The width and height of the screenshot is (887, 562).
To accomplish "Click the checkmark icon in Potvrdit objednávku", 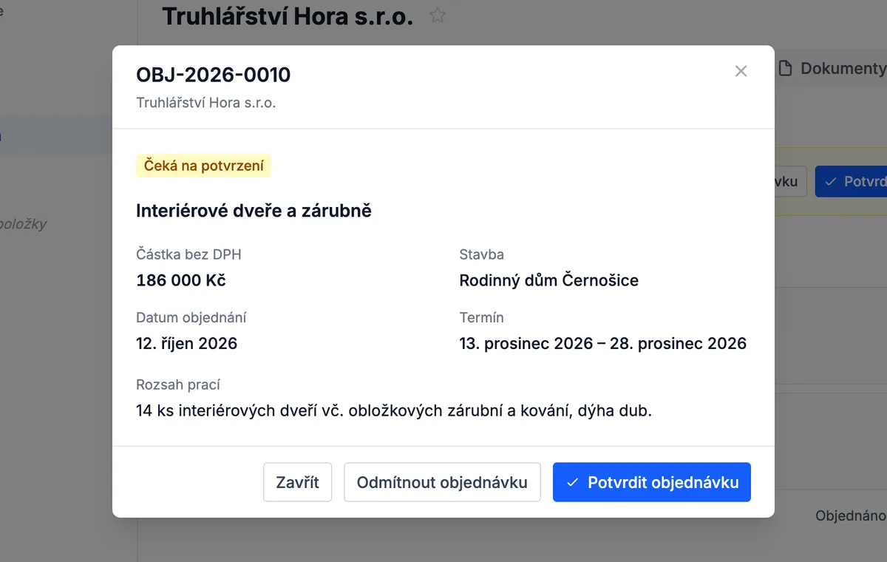I will coord(571,482).
